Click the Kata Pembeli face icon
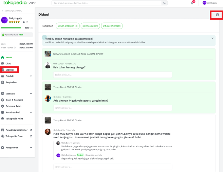 3,112
